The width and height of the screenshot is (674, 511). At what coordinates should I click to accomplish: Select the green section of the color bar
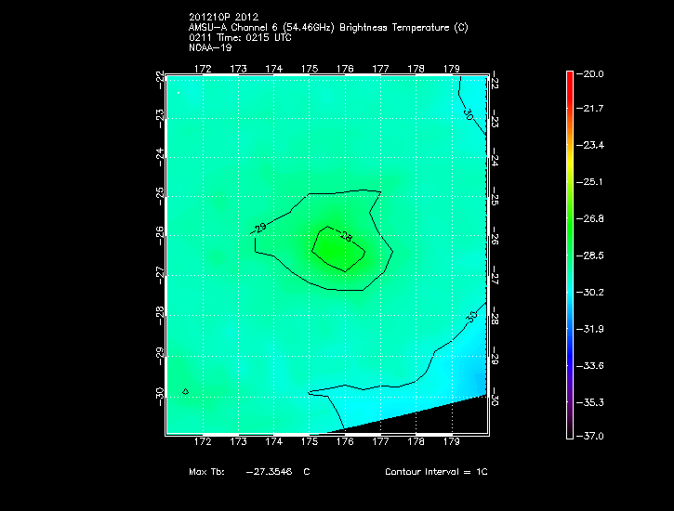pyautogui.click(x=569, y=223)
